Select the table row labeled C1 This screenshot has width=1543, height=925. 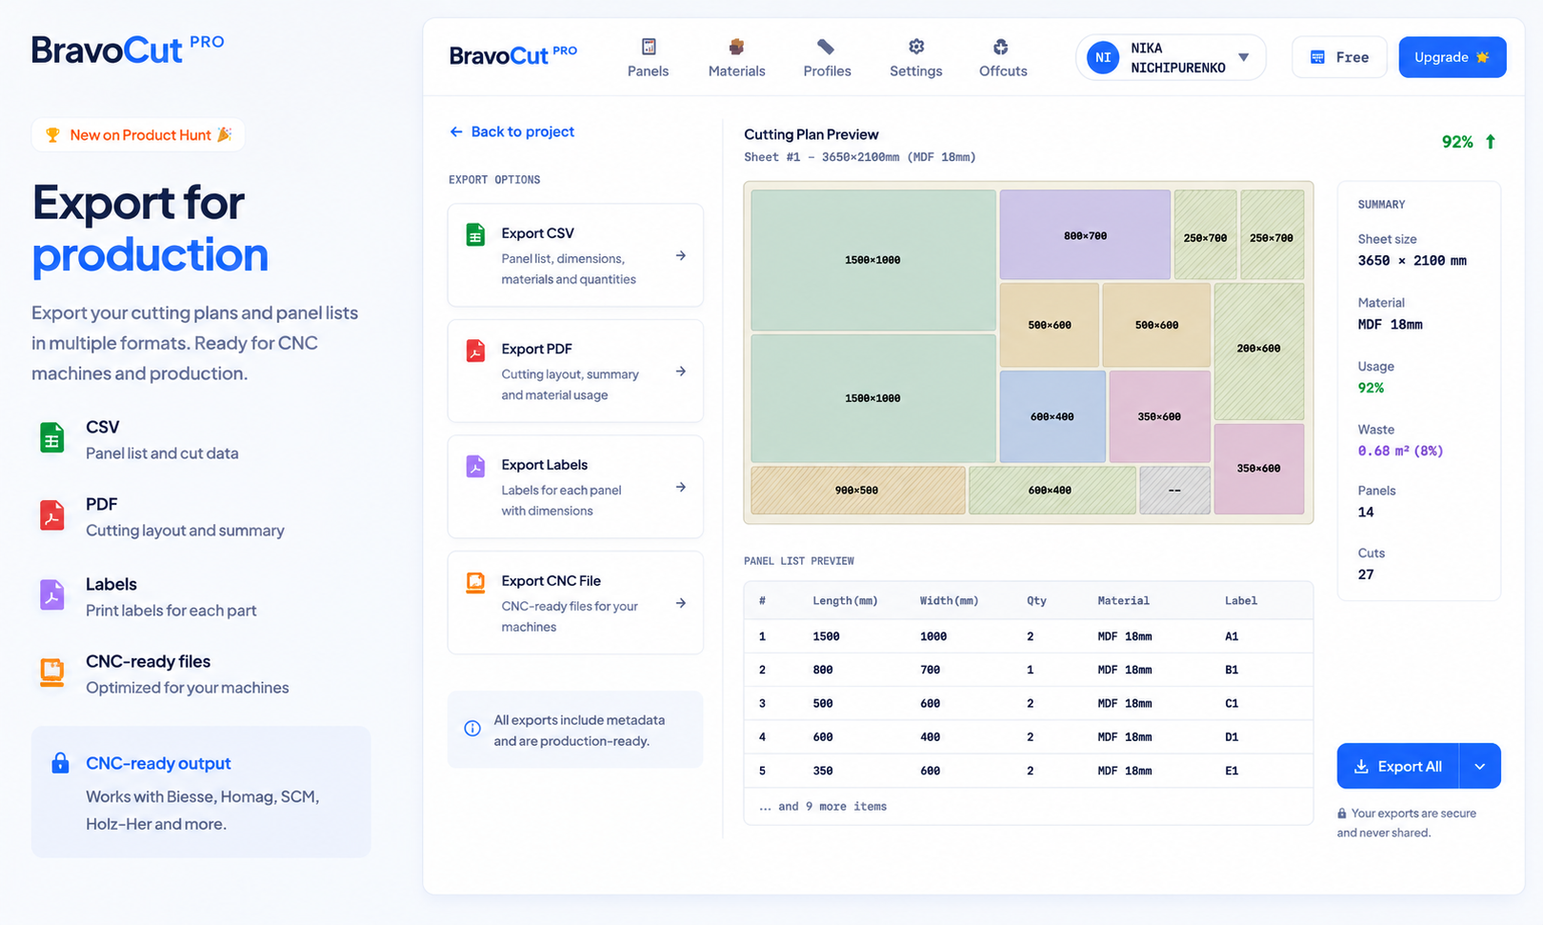(x=1028, y=703)
